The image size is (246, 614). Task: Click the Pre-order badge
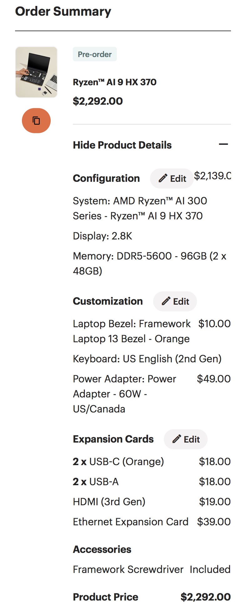[x=95, y=54]
